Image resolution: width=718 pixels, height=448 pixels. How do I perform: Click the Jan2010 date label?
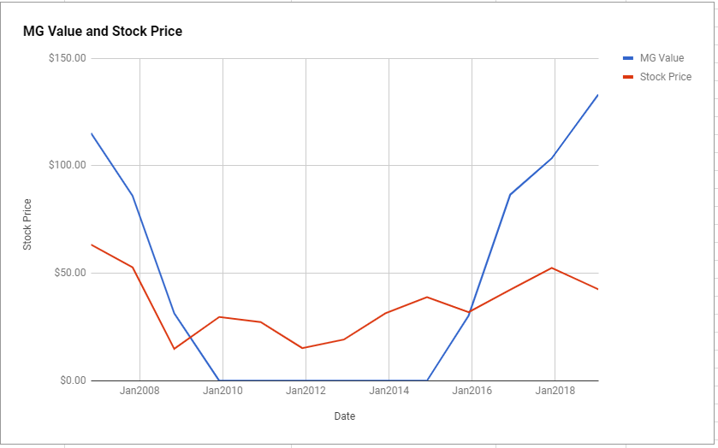[223, 391]
